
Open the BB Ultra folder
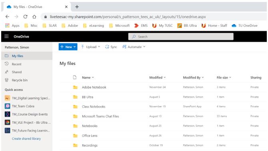pos(88,97)
